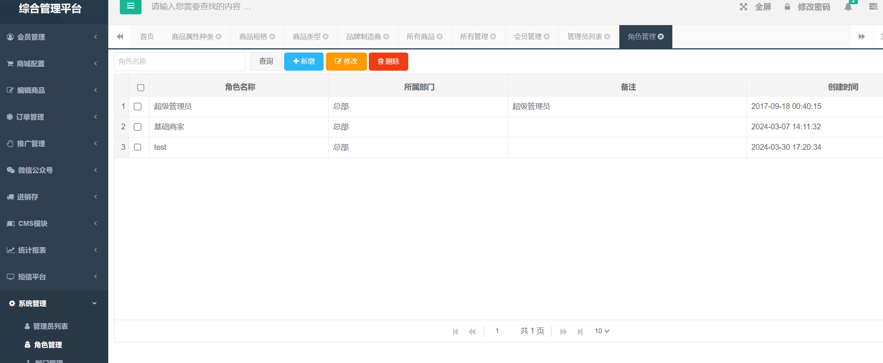
Task: Go to first page of table
Action: click(x=455, y=331)
